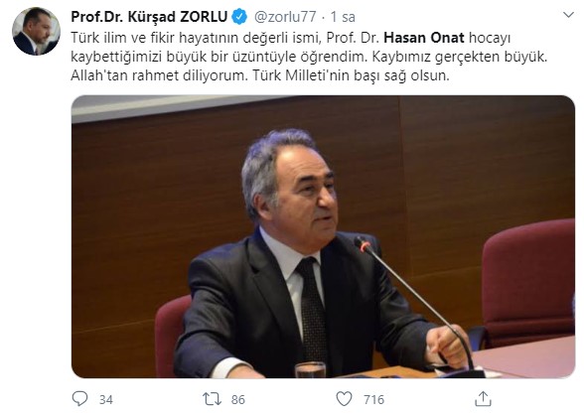Click the like count 716

point(373,399)
